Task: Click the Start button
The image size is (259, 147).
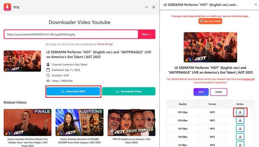Action: (146, 34)
